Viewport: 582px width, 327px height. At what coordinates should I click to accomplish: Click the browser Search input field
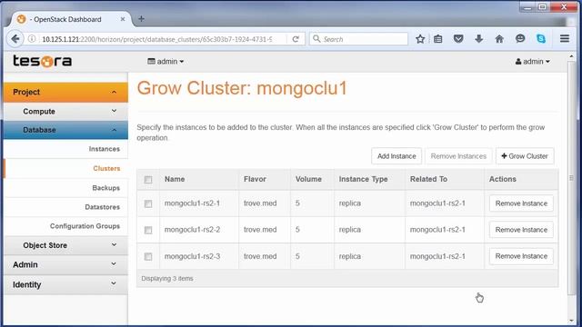pos(358,39)
